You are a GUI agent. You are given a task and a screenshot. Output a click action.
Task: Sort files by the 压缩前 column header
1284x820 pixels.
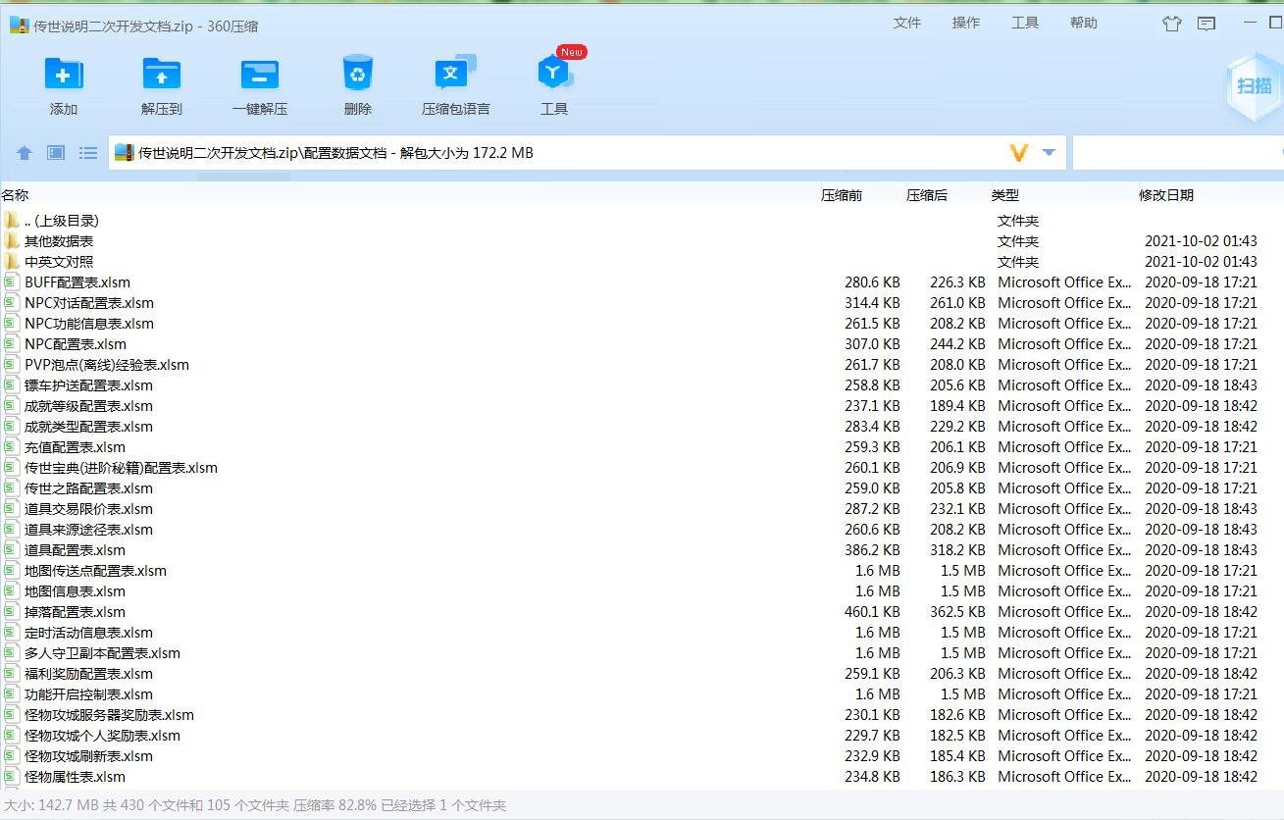click(842, 195)
